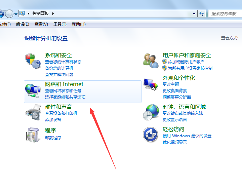Open the User Accounts people icon

(x=151, y=61)
